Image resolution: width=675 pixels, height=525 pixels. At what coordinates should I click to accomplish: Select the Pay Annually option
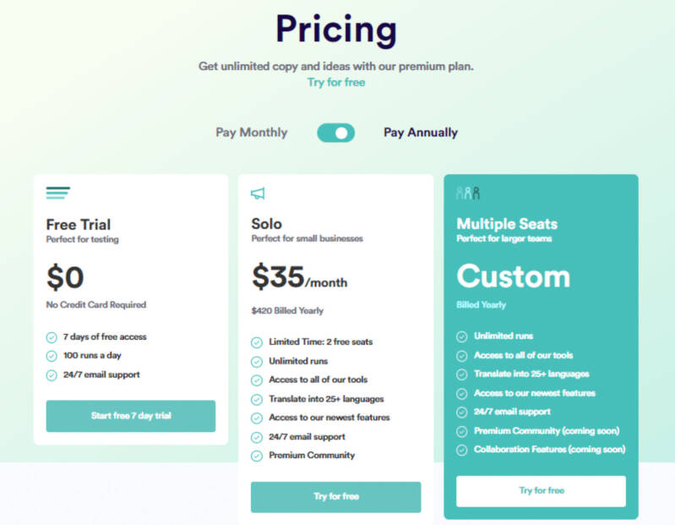click(421, 133)
